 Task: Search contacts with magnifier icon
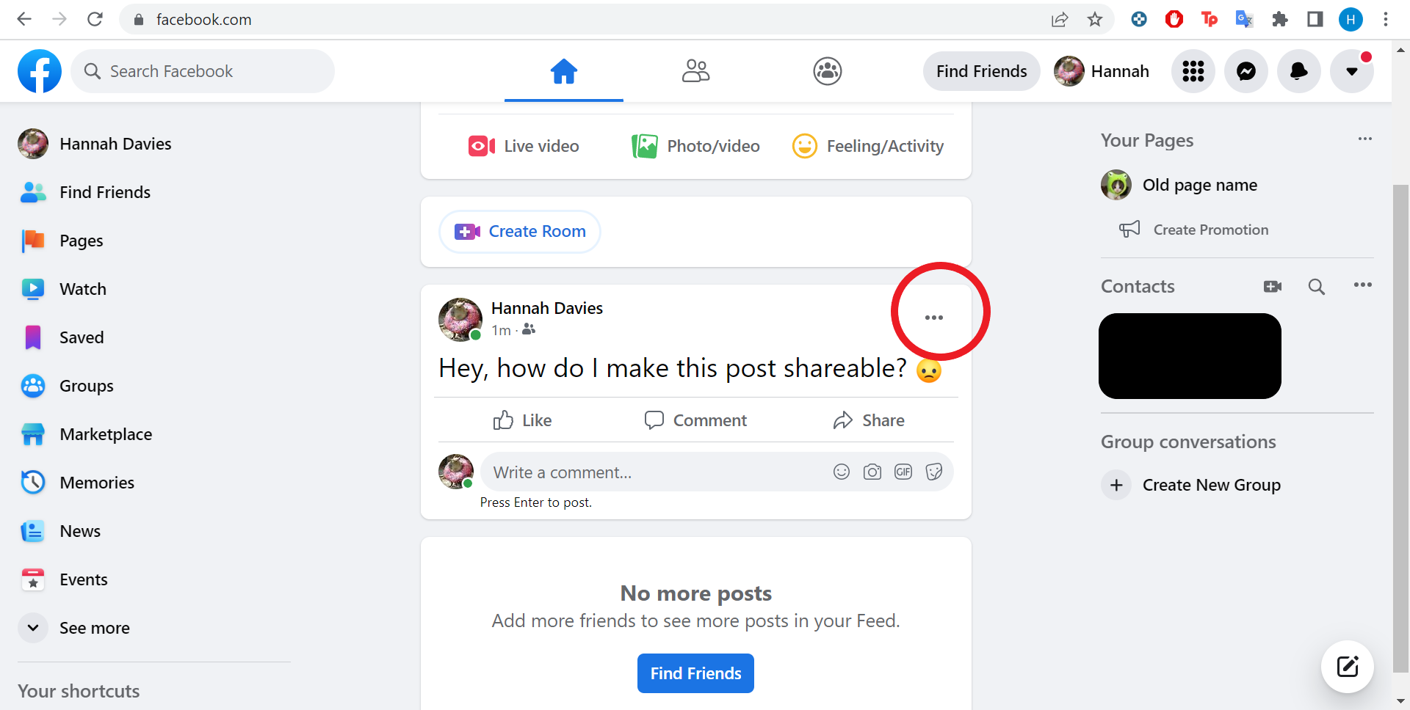(x=1317, y=287)
